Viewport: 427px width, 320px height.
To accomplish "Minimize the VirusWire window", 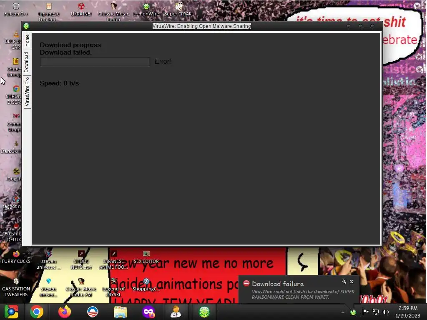I will point(348,26).
